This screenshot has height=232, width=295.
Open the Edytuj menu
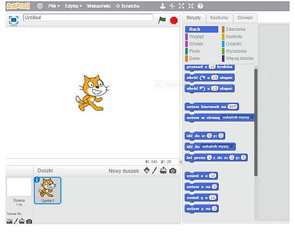click(x=73, y=6)
